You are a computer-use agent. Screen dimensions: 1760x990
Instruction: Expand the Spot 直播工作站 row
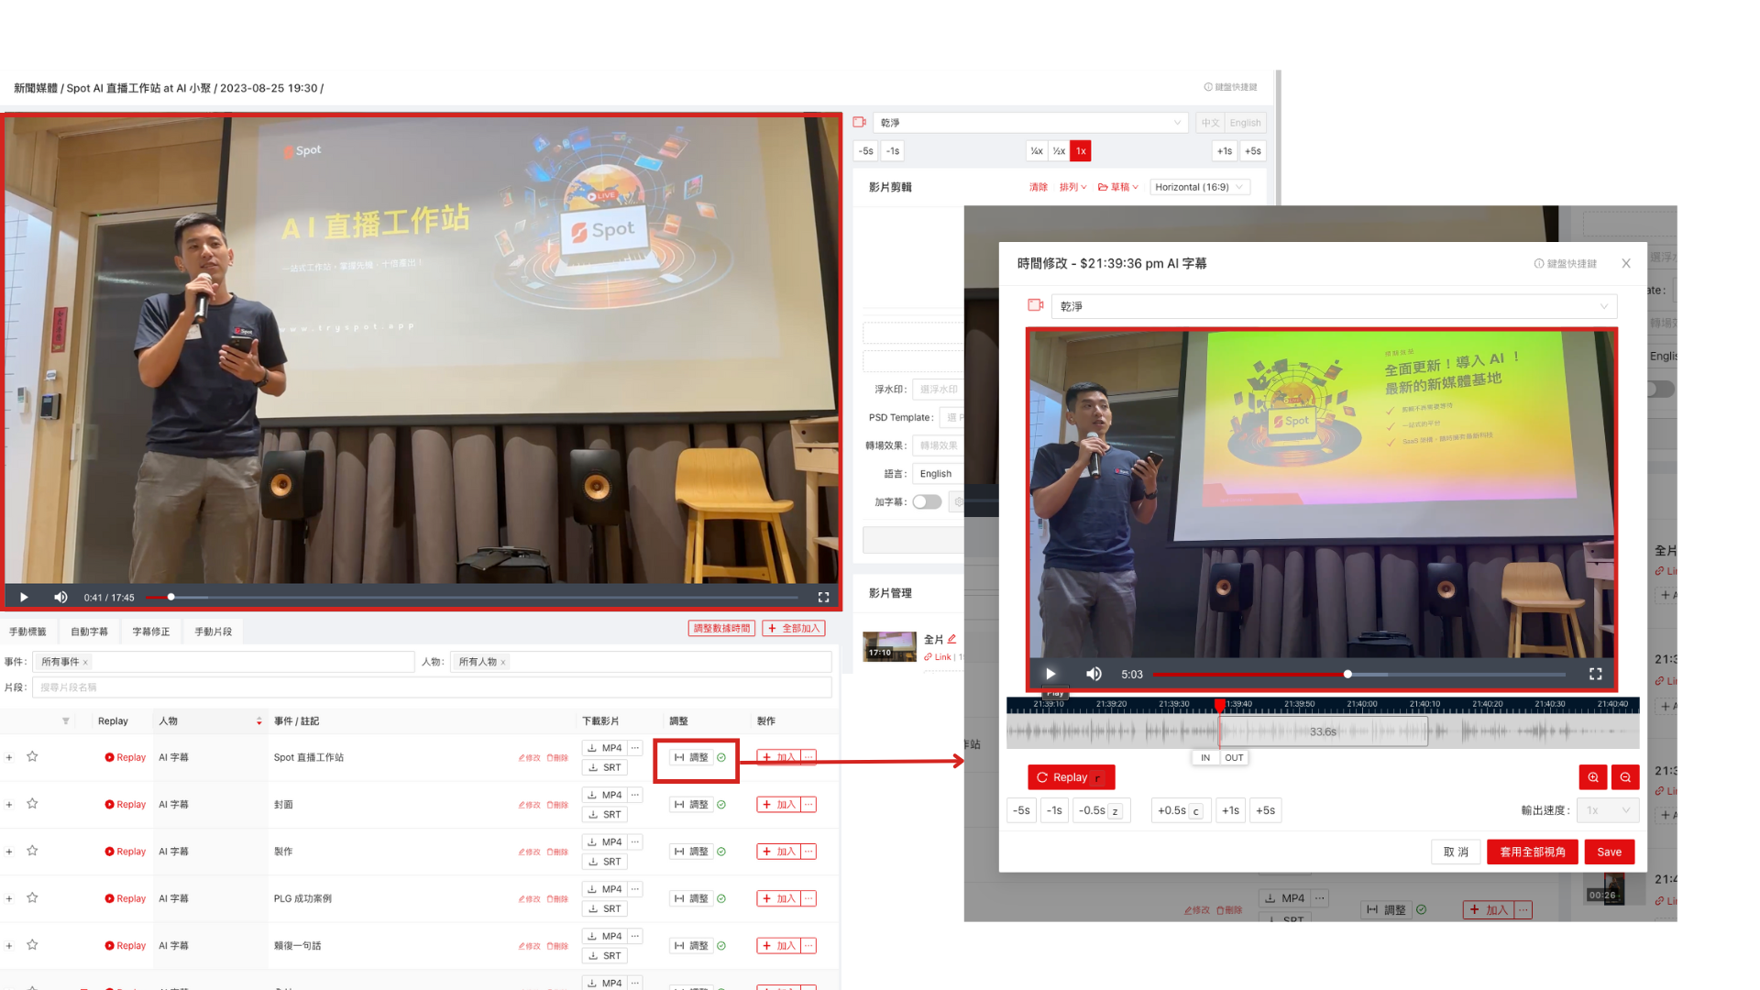click(x=9, y=757)
